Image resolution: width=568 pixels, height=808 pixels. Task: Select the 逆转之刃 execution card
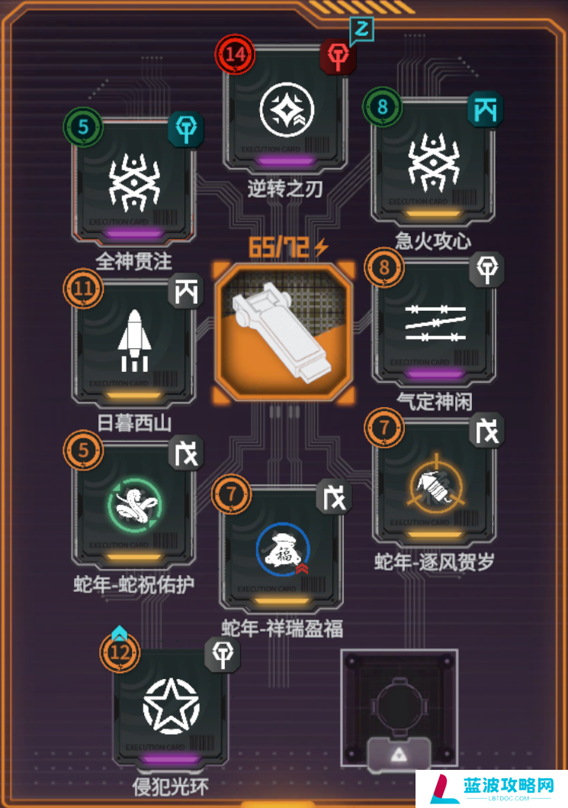pos(286,110)
